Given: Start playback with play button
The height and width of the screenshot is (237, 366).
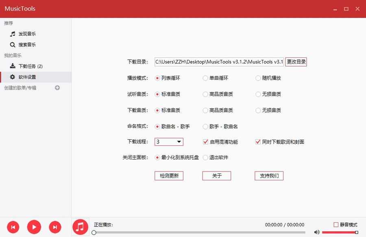Looking at the screenshot, I should 34,227.
